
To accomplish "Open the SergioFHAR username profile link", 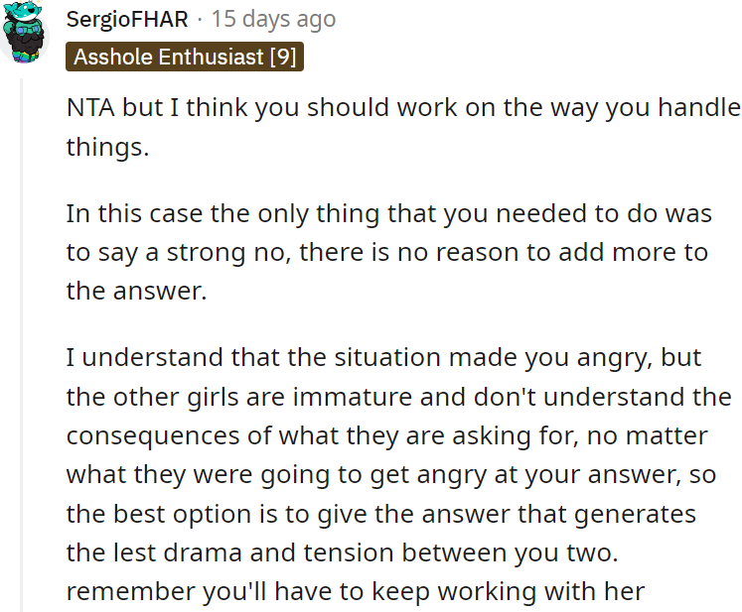I will coord(125,19).
